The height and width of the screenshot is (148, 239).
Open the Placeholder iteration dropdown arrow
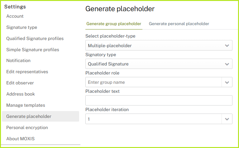click(227, 119)
